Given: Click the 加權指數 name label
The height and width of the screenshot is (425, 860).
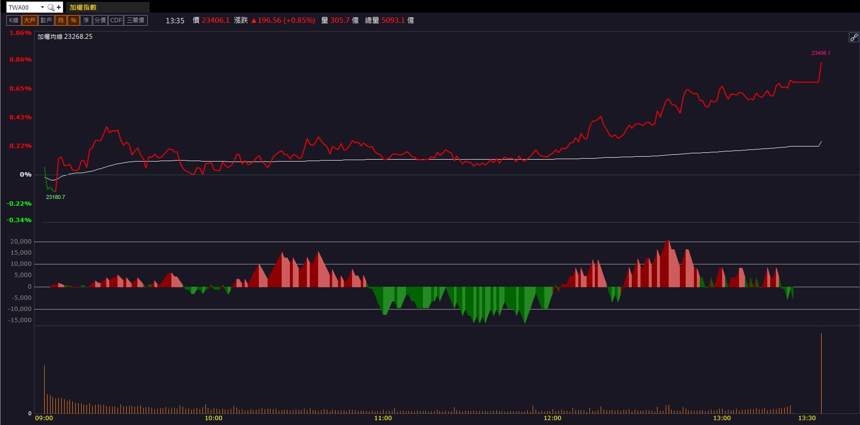Looking at the screenshot, I should pos(83,7).
